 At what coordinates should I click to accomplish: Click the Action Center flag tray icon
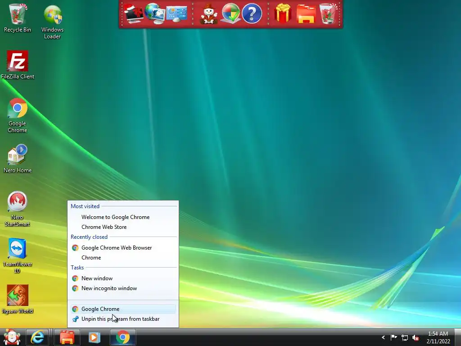click(393, 337)
